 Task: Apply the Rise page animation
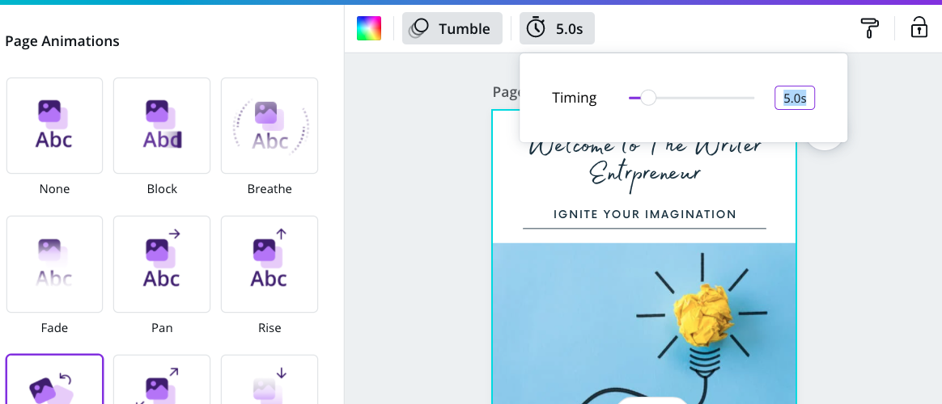coord(269,264)
